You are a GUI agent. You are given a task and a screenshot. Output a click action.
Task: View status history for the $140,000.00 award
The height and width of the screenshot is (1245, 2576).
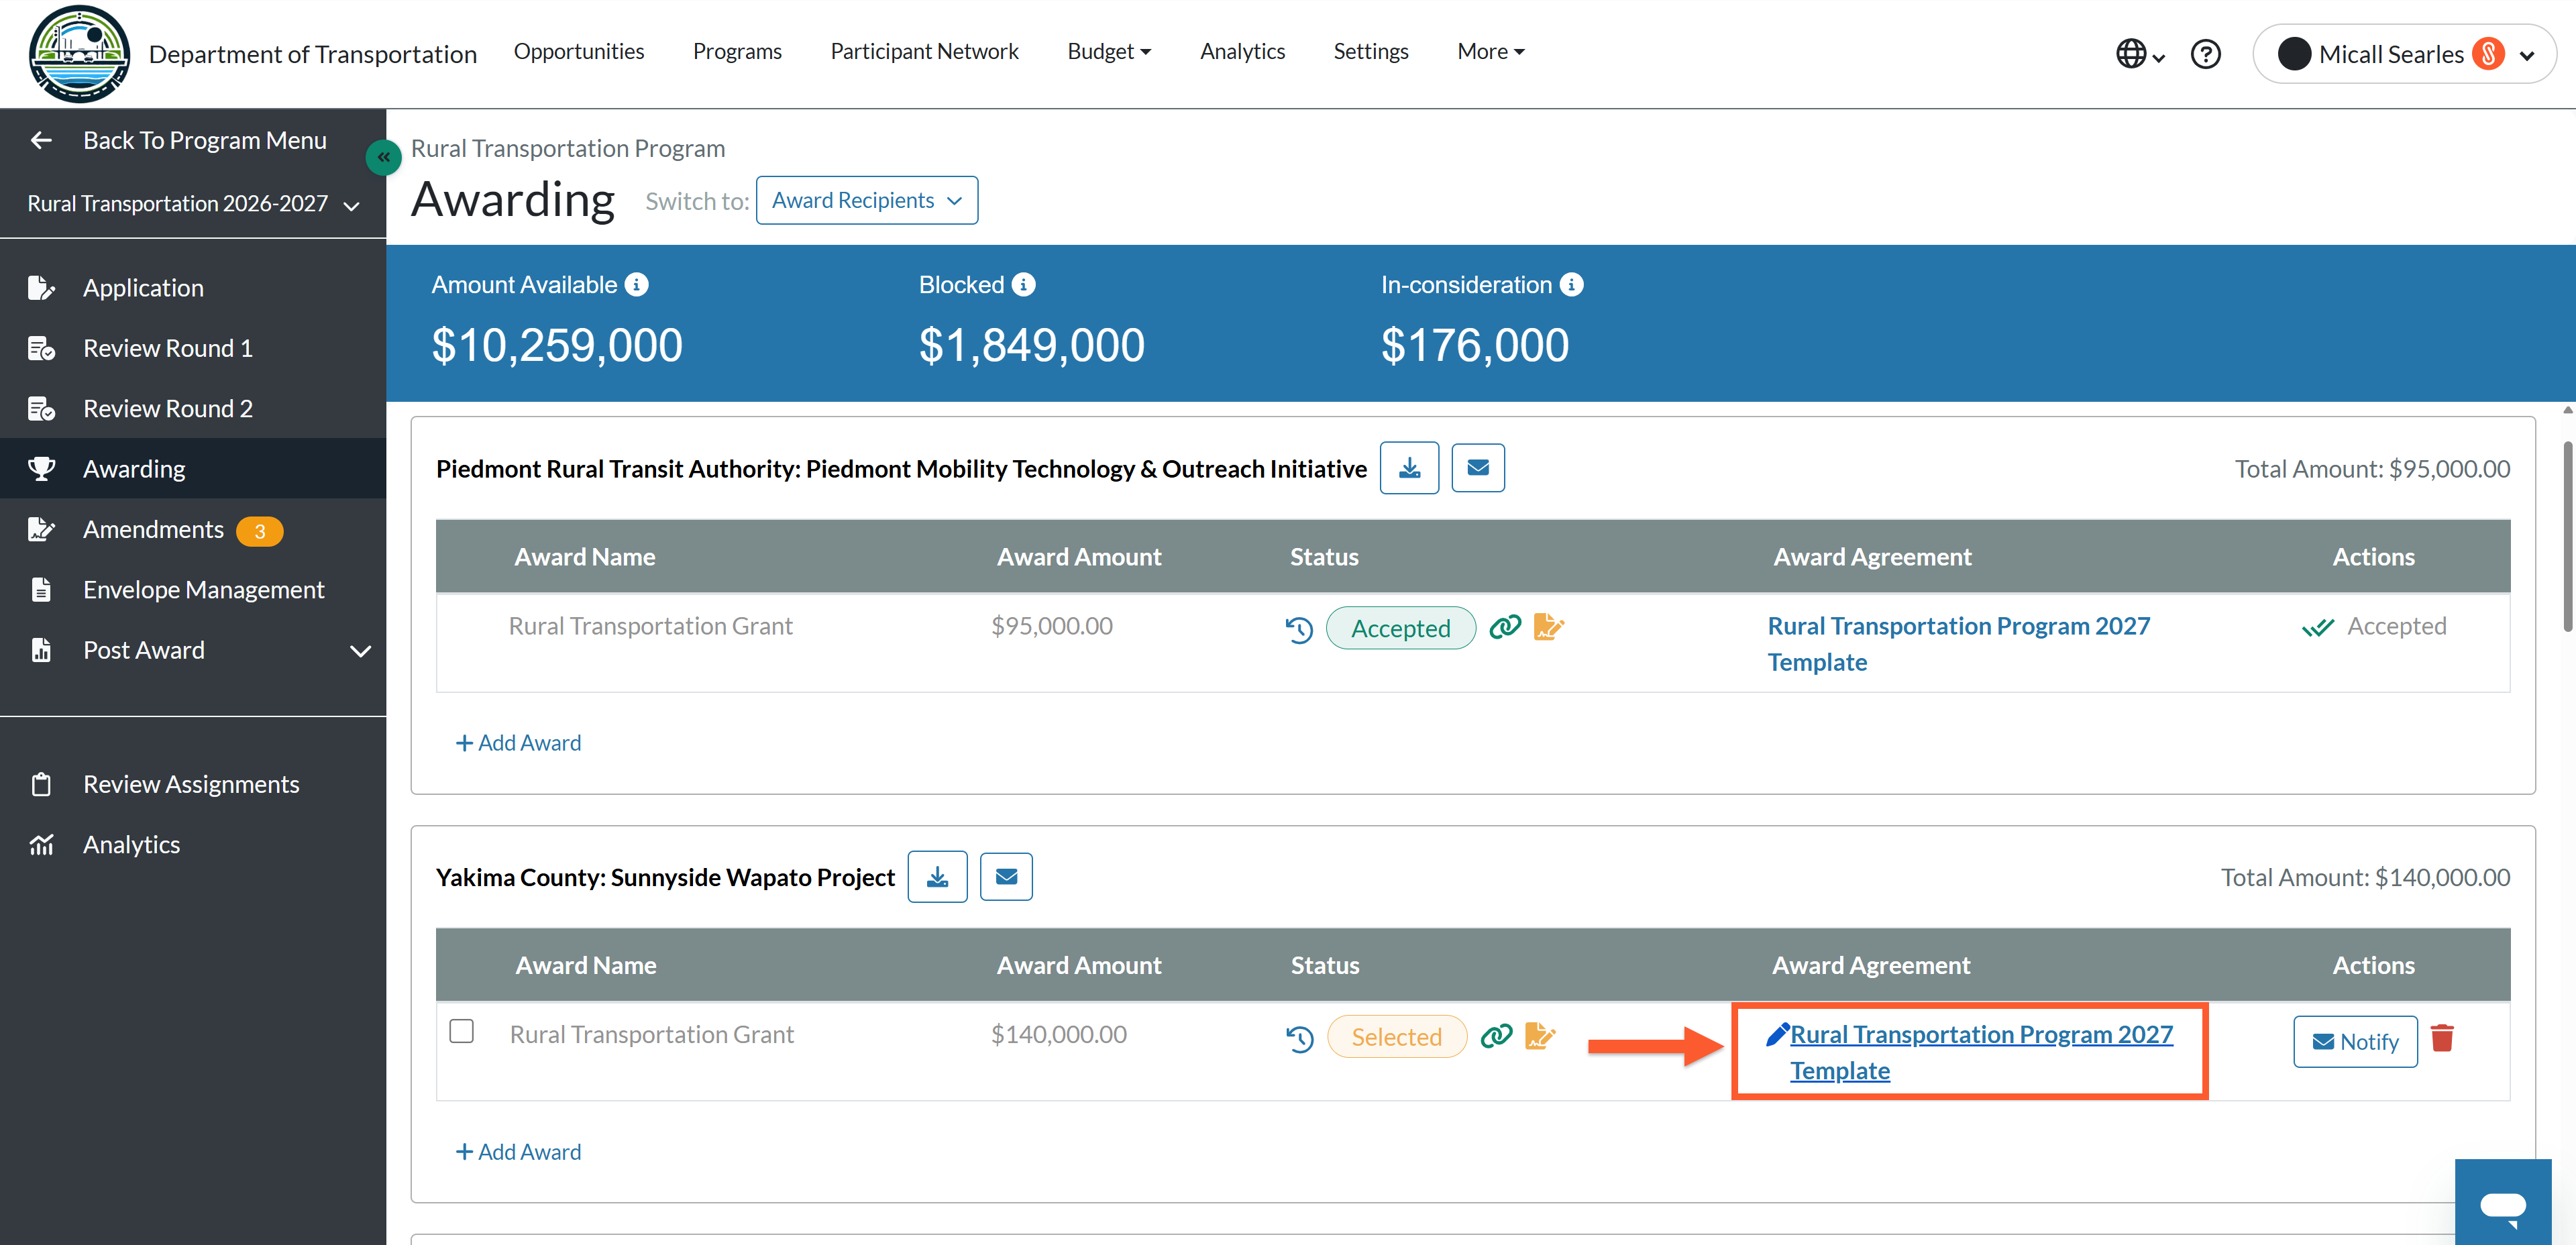click(x=1299, y=1038)
